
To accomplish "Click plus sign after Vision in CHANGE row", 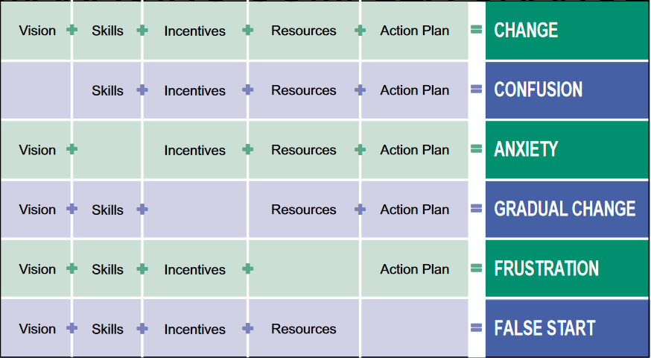I will [72, 31].
